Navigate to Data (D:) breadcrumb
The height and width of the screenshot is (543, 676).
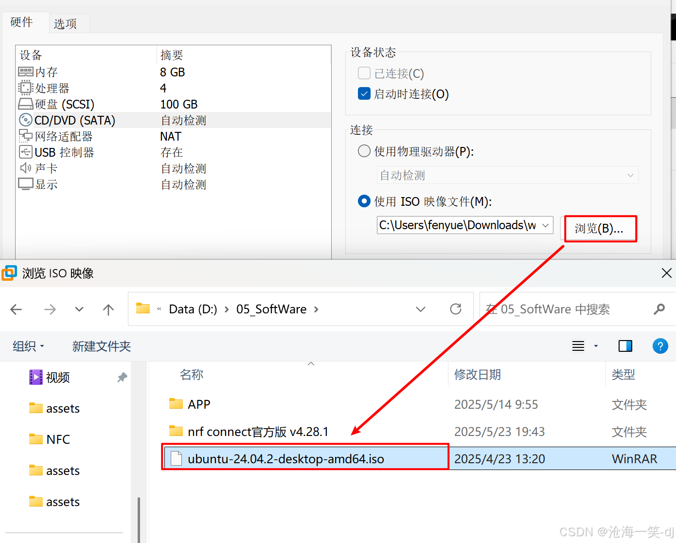(x=193, y=309)
